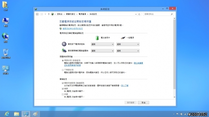Open the Computer desktop icon

click(6, 22)
